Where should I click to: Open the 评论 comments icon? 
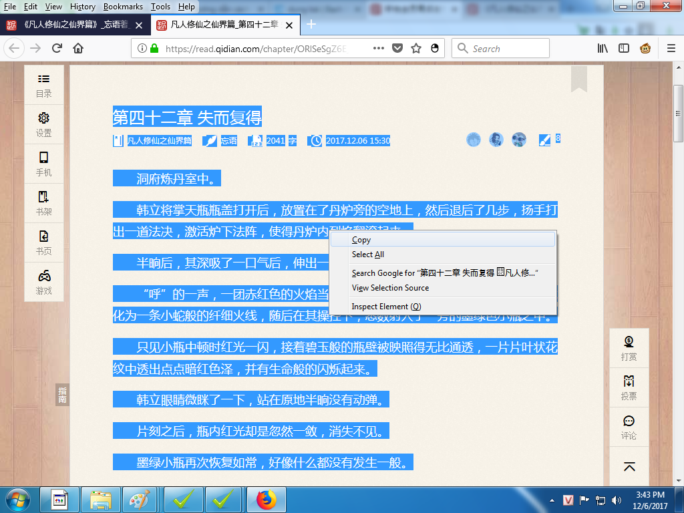[x=629, y=427]
